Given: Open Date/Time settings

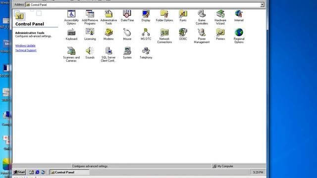Looking at the screenshot, I should (x=127, y=16).
